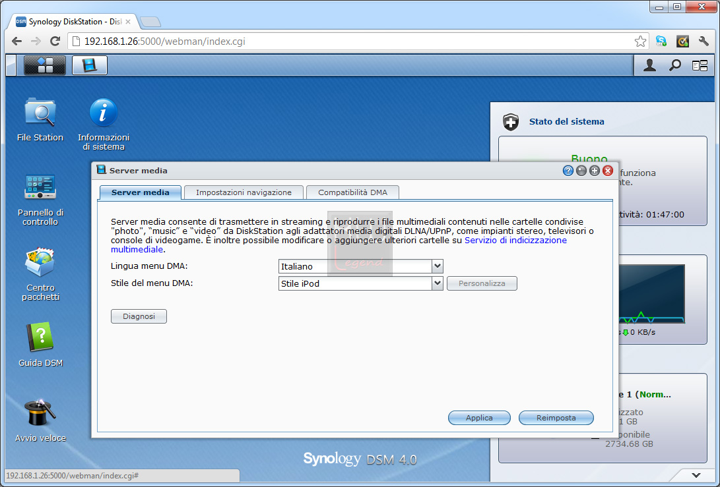720x487 pixels.
Task: Click the 2734.68 GB available value
Action: click(x=629, y=444)
